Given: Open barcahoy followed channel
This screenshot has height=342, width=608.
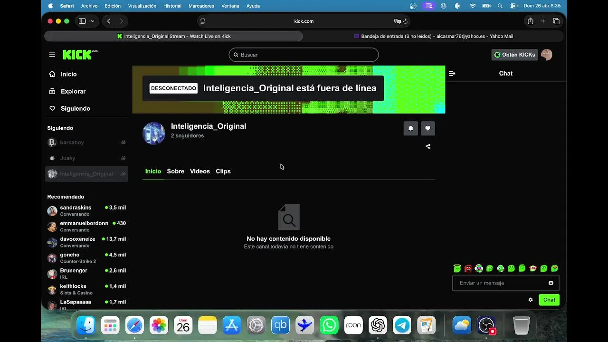Looking at the screenshot, I should 86,142.
